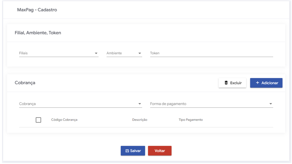
Task: Click the Filiais select field label
Action: (24, 53)
